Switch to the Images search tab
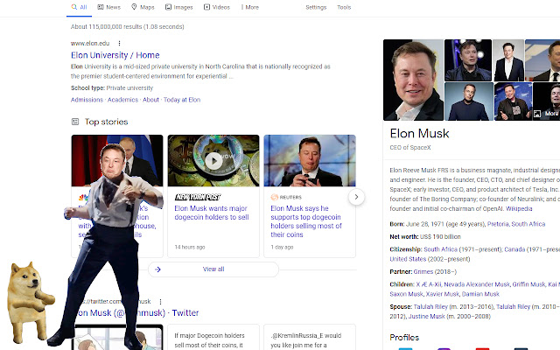This screenshot has width=560, height=350. point(178,7)
